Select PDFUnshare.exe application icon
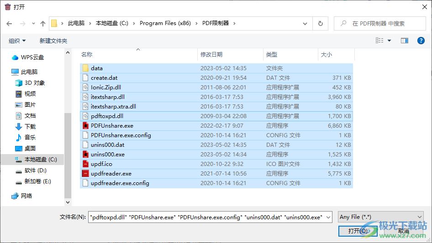 point(86,125)
